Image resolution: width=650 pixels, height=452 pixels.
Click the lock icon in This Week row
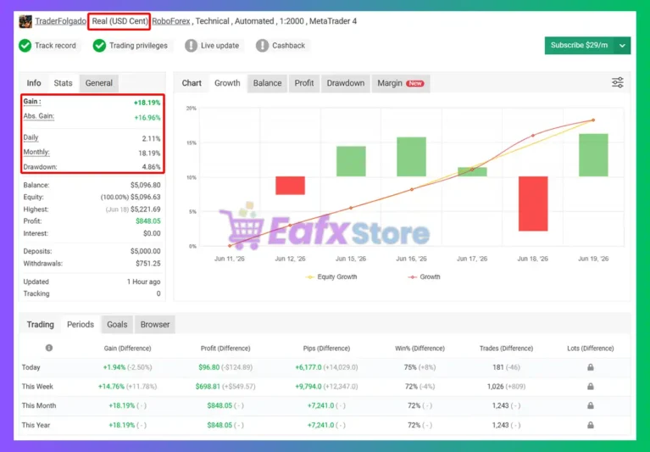tap(591, 387)
